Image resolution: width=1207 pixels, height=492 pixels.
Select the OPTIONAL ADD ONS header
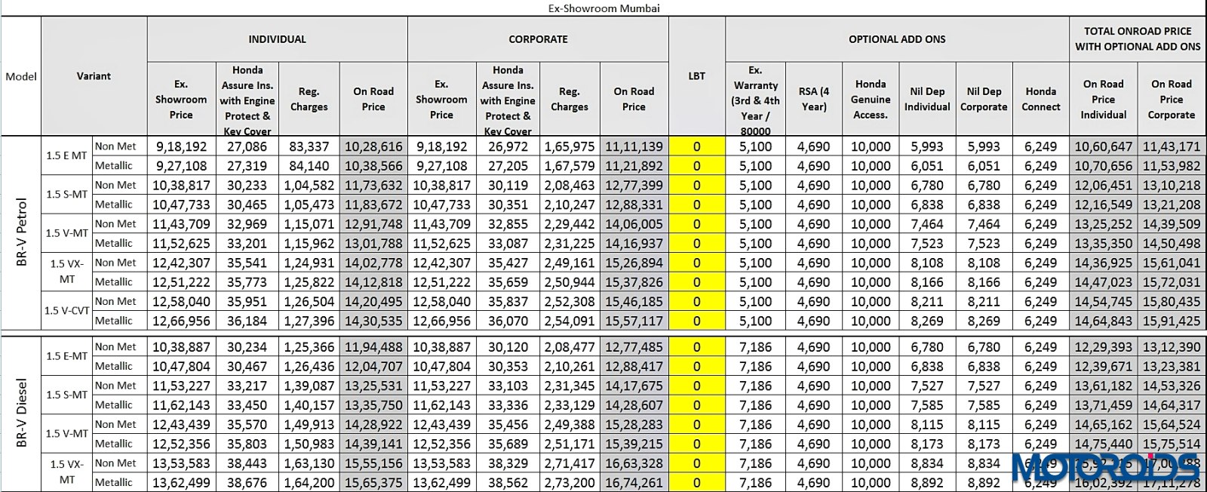[897, 39]
